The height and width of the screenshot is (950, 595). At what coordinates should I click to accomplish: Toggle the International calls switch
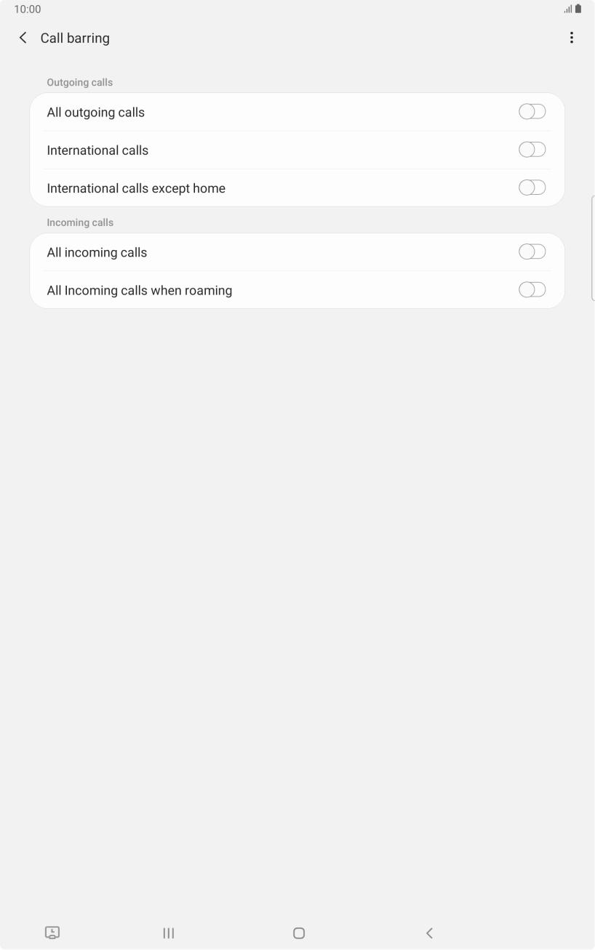click(x=532, y=149)
